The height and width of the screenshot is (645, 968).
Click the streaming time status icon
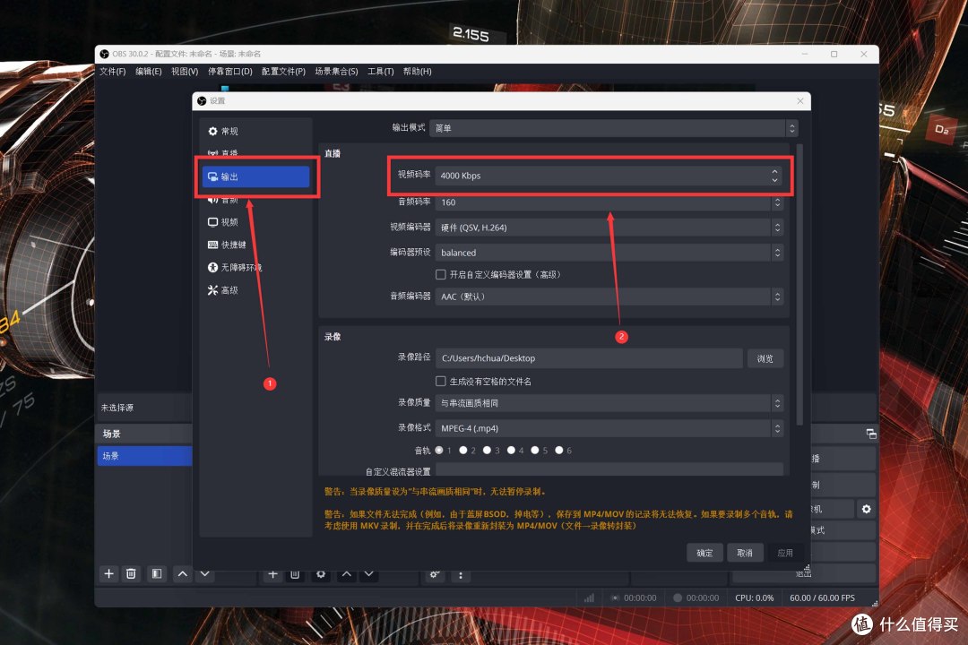click(x=615, y=598)
